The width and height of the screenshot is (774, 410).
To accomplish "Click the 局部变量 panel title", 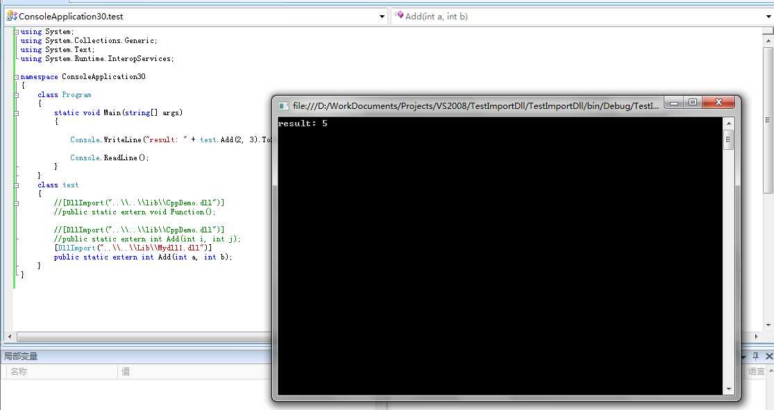I will tap(21, 356).
